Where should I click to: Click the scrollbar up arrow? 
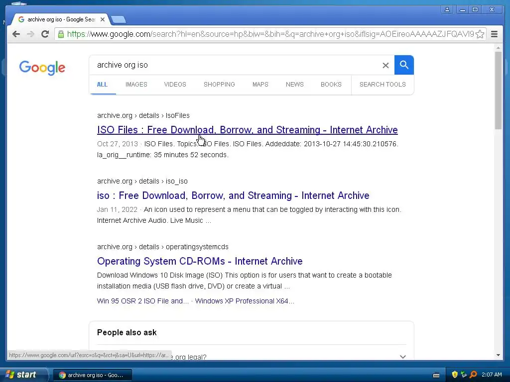click(498, 48)
